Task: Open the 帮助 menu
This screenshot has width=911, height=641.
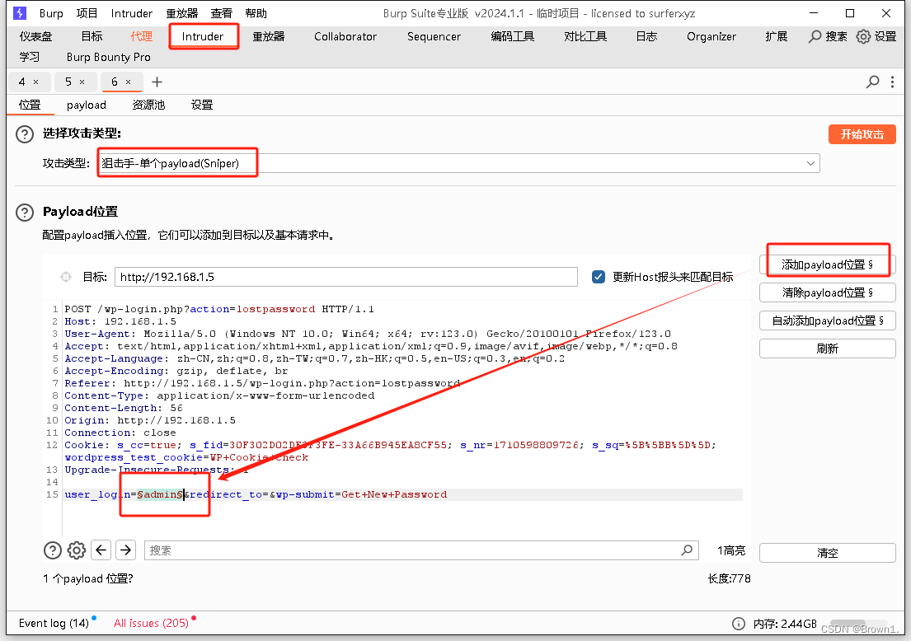Action: pyautogui.click(x=256, y=13)
